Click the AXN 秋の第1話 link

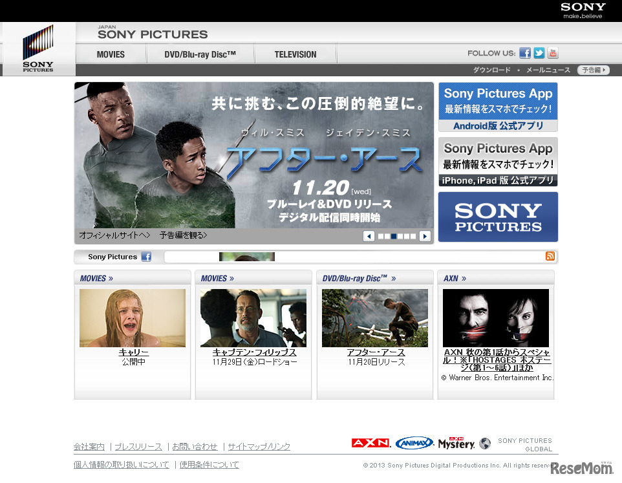(497, 360)
